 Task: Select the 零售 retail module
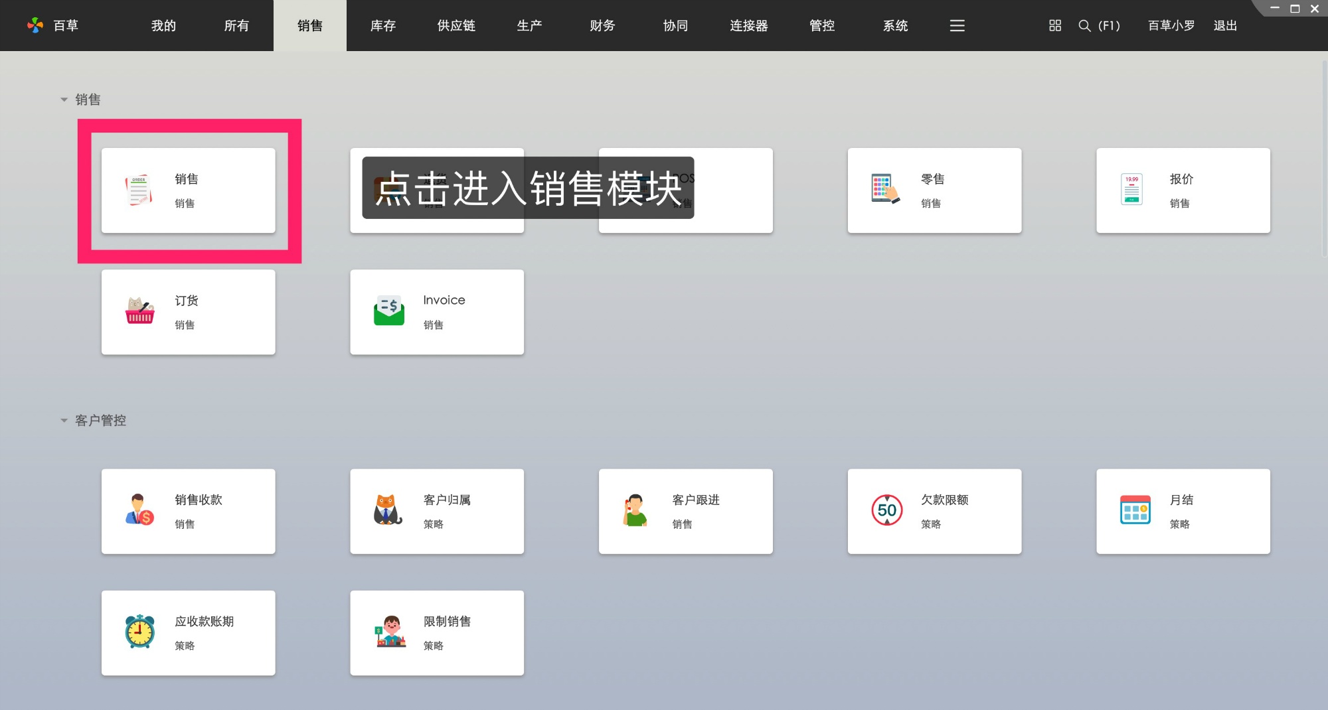point(934,190)
